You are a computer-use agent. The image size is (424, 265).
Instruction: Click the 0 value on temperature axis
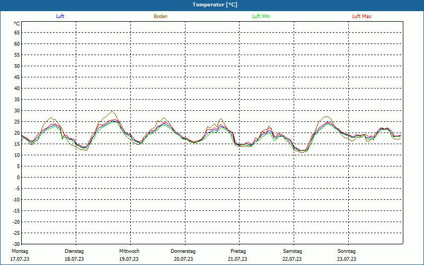[19, 178]
